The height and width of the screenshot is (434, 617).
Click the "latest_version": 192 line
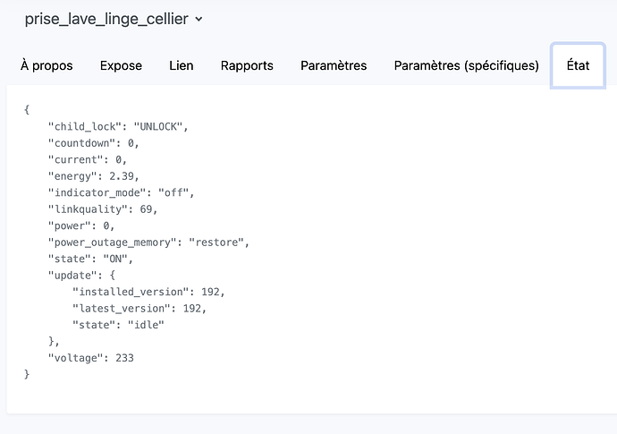pos(139,309)
